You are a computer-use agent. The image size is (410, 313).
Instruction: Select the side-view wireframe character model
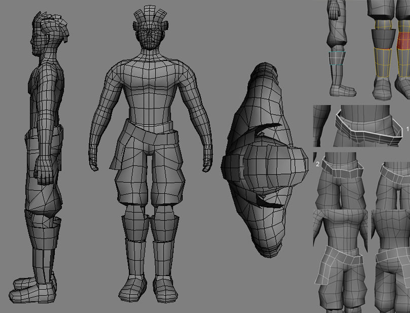43,152
